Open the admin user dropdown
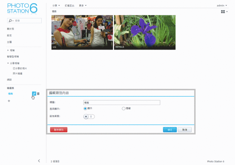Screen dimensions: 235x165 [x=222, y=5]
